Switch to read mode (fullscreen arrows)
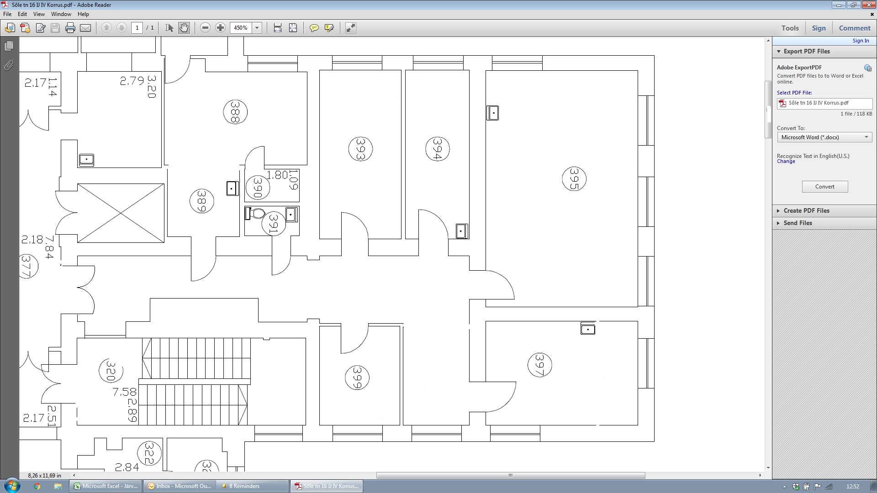 pyautogui.click(x=350, y=28)
